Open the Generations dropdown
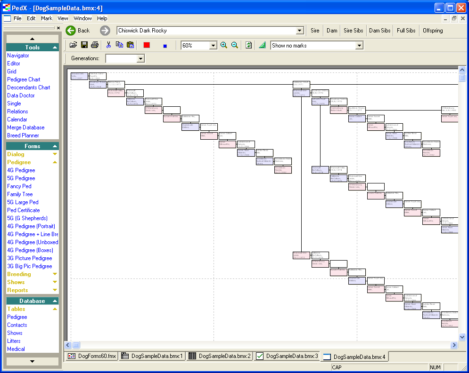 click(140, 59)
